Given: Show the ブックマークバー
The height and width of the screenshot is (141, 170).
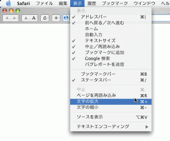Looking at the screenshot, I should pyautogui.click(x=111, y=74).
